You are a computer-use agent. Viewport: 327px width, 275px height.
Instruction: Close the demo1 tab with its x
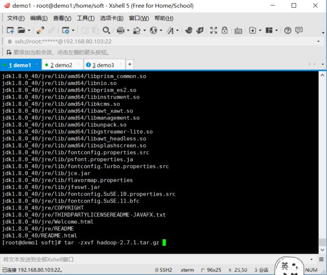click(37, 64)
